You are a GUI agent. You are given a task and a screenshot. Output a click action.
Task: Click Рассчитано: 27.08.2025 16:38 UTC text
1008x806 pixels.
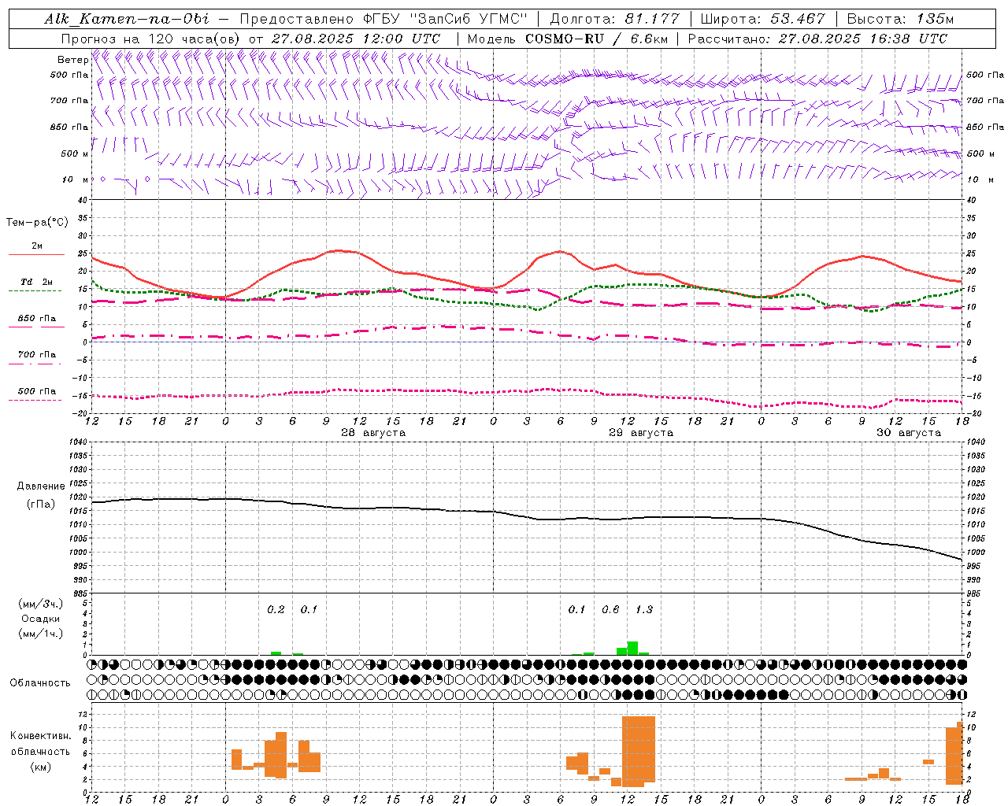click(817, 38)
